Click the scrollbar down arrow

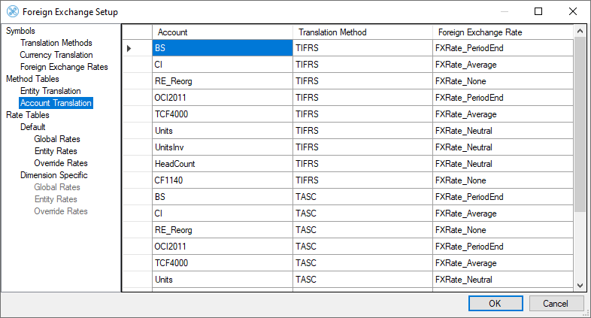[579, 286]
